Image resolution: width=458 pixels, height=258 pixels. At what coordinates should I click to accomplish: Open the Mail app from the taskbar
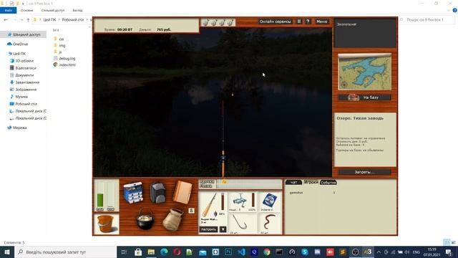click(x=203, y=252)
